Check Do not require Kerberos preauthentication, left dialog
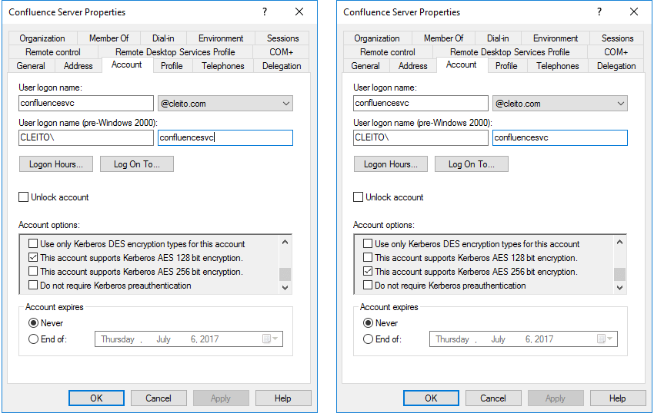This screenshot has height=413, width=654. 33,286
